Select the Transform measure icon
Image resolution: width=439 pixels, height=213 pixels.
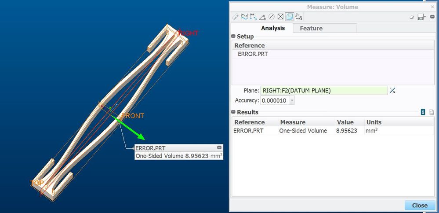[x=299, y=17]
